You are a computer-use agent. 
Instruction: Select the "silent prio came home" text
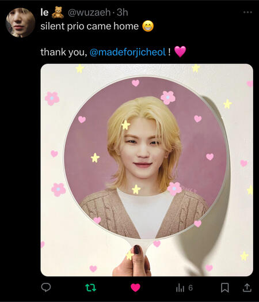89,26
